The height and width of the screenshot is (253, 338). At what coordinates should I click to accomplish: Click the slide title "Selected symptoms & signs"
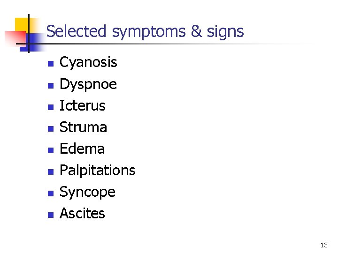[x=145, y=31]
